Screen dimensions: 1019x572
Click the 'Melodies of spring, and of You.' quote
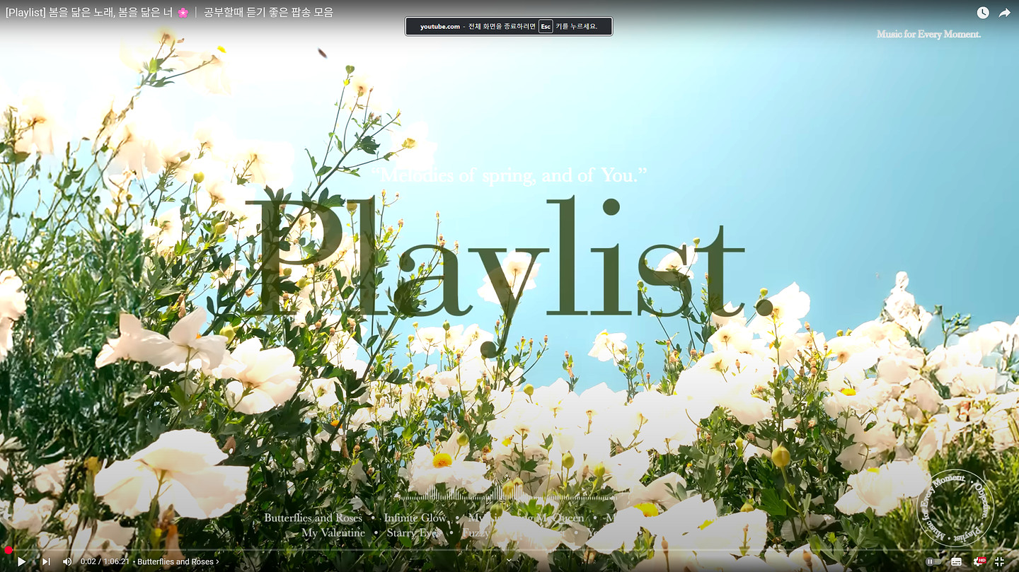(509, 175)
